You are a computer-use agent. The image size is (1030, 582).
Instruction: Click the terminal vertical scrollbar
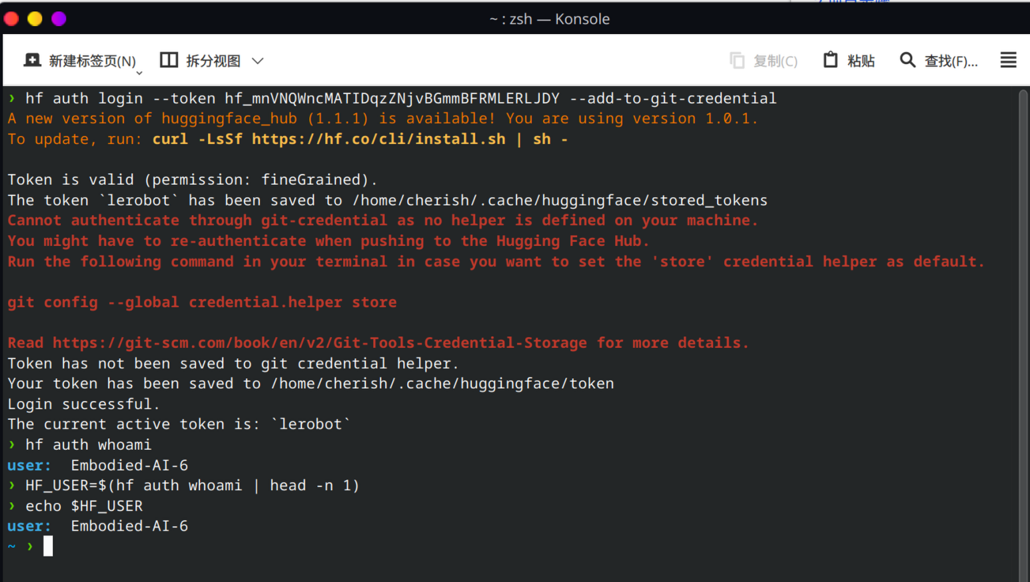[1023, 333]
